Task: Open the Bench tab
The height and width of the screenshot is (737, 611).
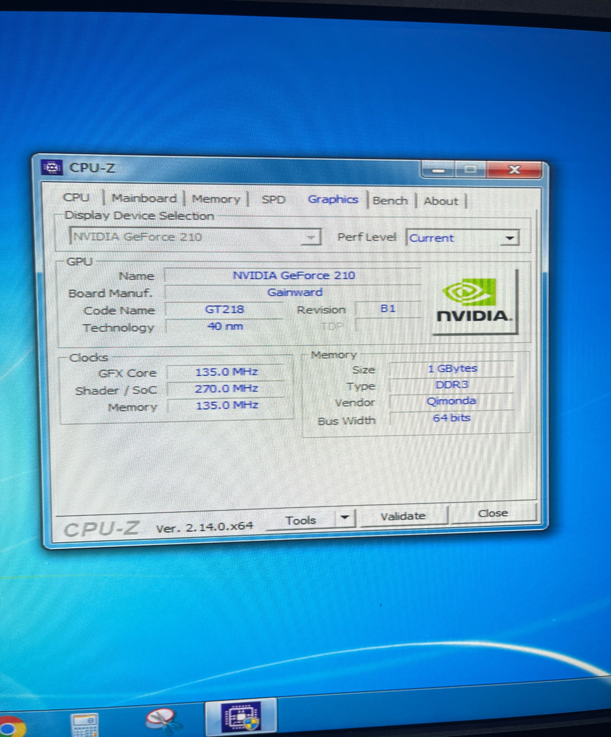Action: [390, 201]
